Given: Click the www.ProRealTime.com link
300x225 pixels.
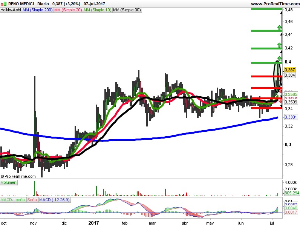Looking at the screenshot, I should point(276,4).
